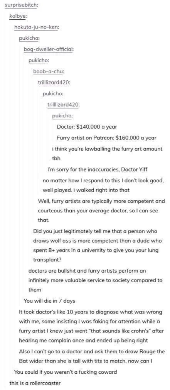Open the second trilllizard420 username link

click(x=63, y=105)
